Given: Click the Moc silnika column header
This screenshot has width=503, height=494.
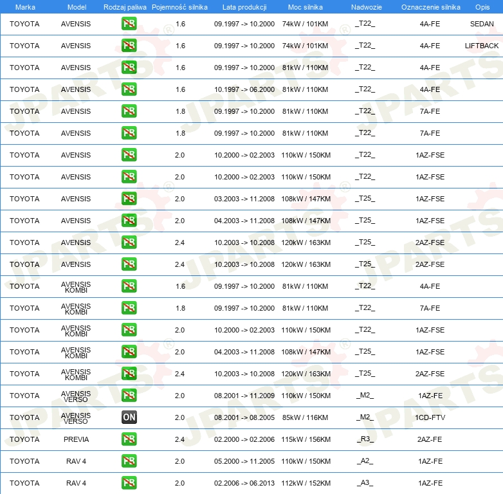Looking at the screenshot, I should (305, 7).
